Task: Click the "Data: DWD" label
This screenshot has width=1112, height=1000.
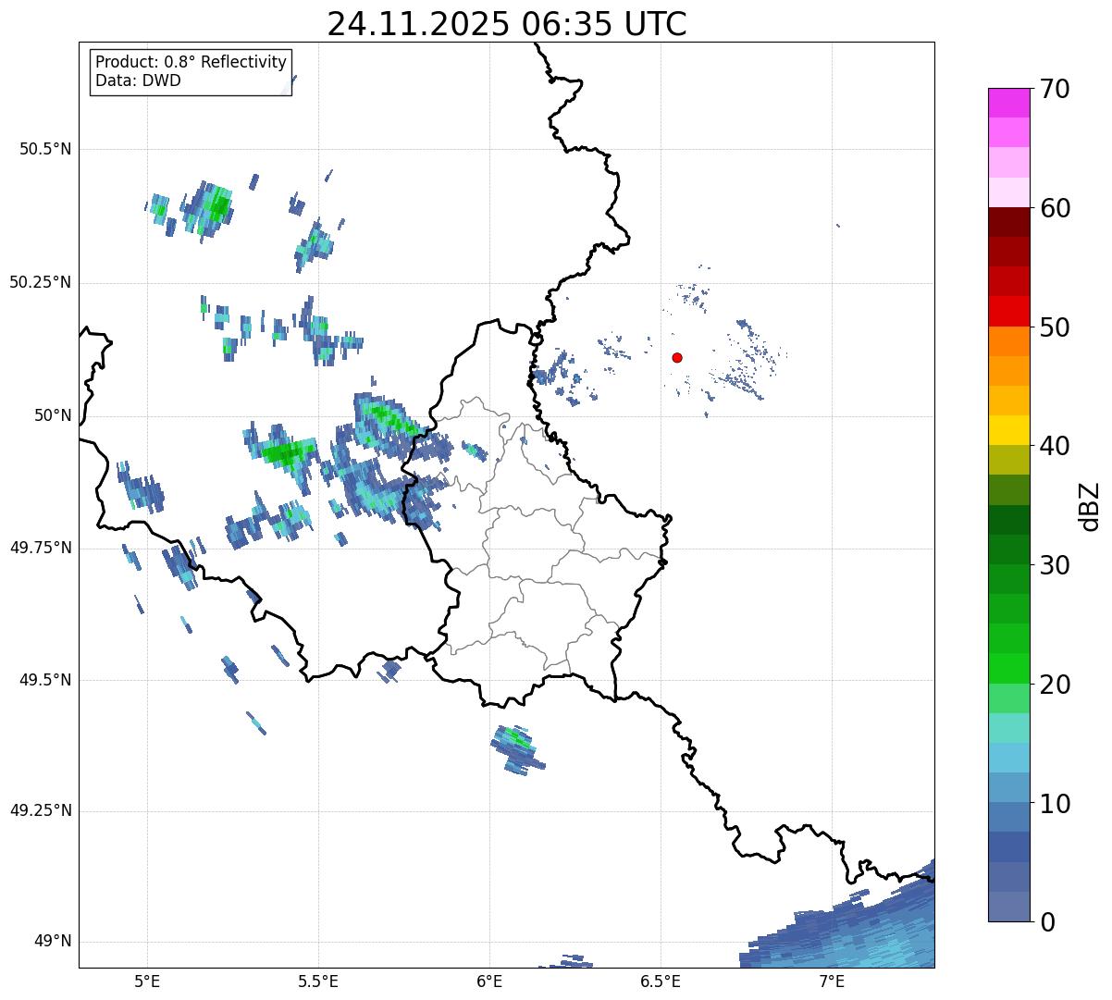Action: point(138,80)
